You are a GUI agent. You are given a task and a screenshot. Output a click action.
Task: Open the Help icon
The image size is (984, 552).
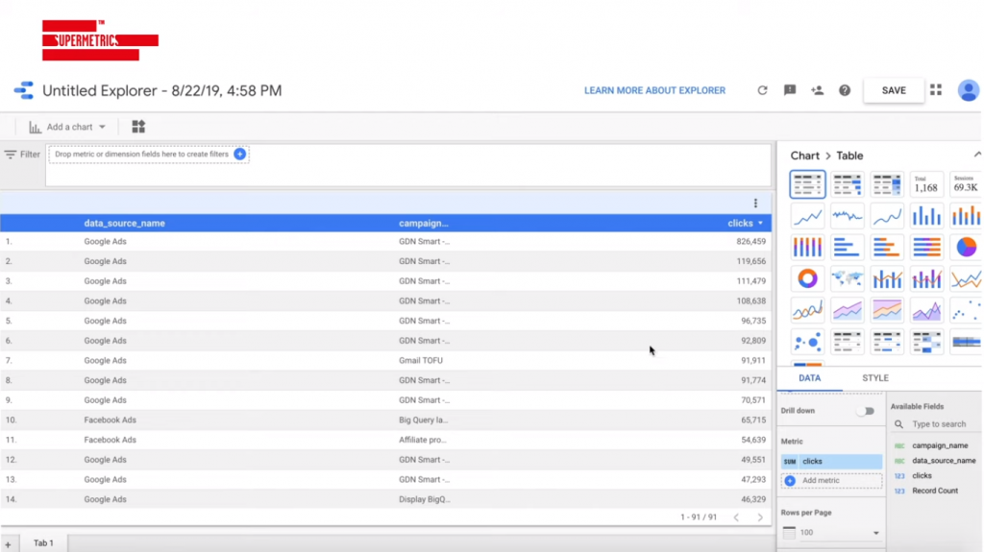pyautogui.click(x=845, y=90)
